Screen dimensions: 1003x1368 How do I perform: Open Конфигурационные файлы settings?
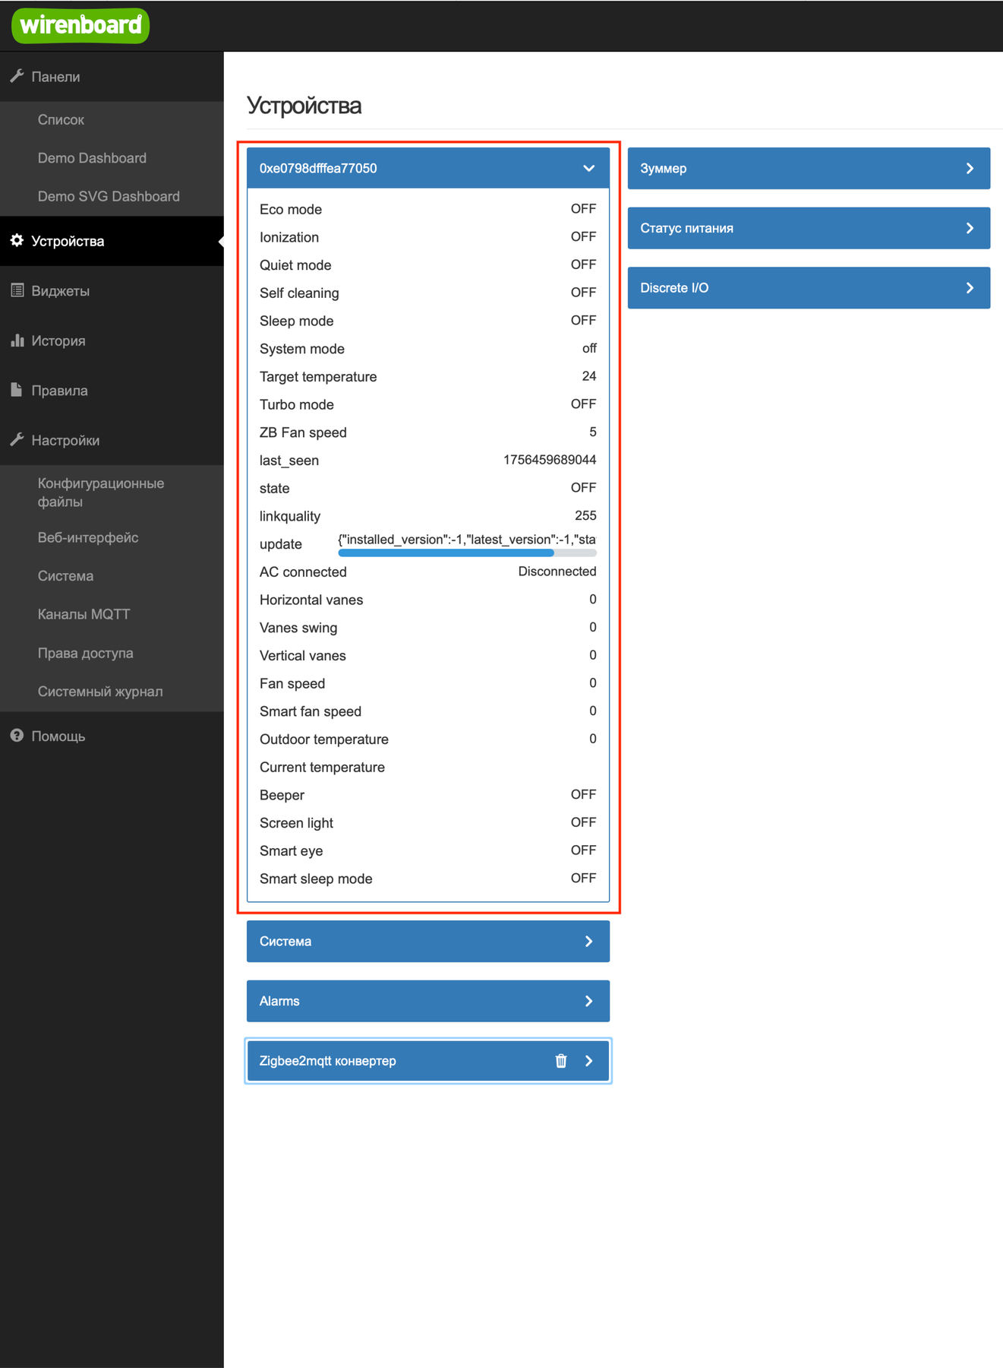point(100,492)
